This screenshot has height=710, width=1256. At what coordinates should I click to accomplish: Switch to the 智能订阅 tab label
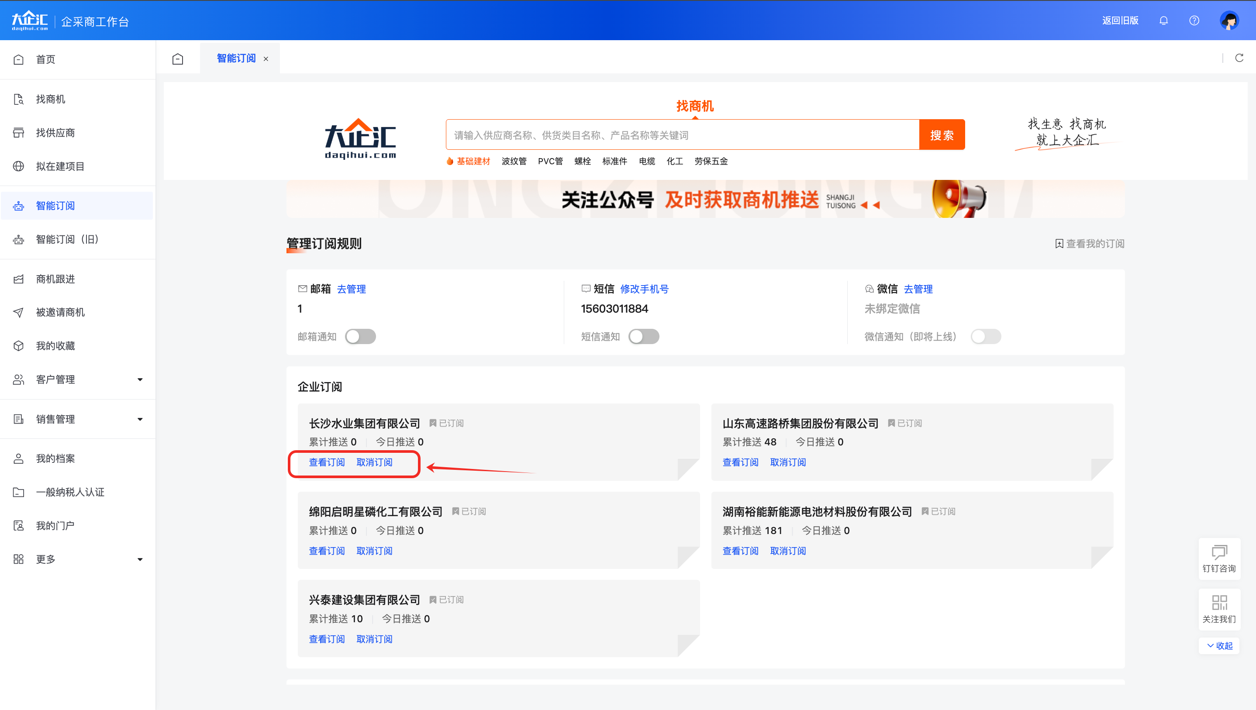[236, 59]
